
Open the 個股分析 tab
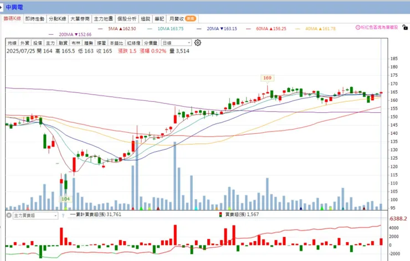tap(127, 19)
